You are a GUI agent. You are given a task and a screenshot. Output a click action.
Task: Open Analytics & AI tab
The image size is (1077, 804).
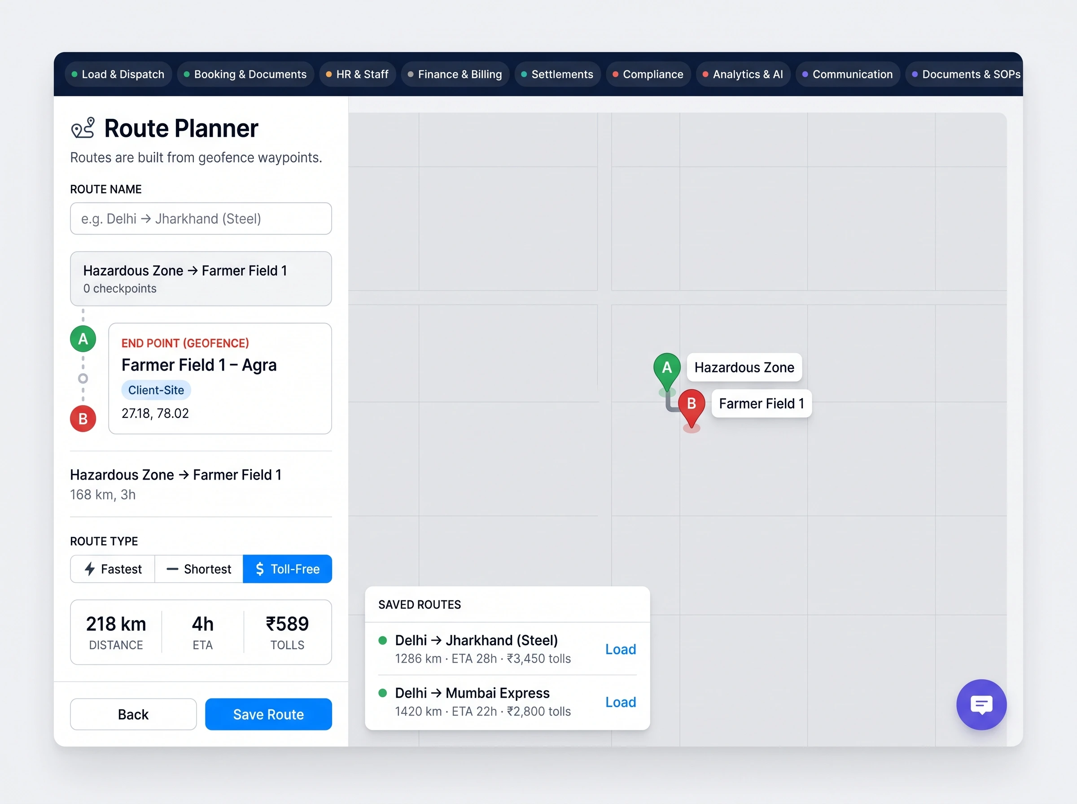pos(743,74)
